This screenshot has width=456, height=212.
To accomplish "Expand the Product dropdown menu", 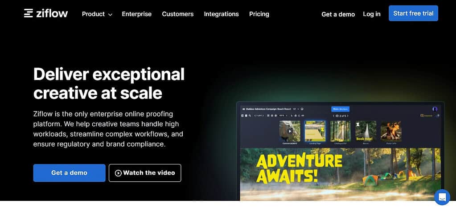I will 97,14.
